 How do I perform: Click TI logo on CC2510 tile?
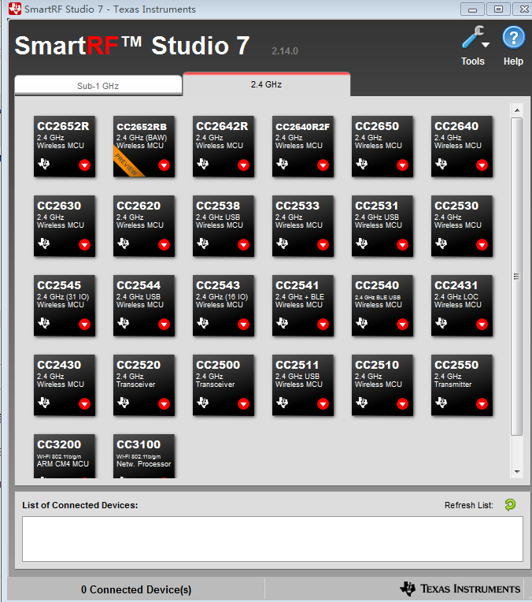pos(362,403)
